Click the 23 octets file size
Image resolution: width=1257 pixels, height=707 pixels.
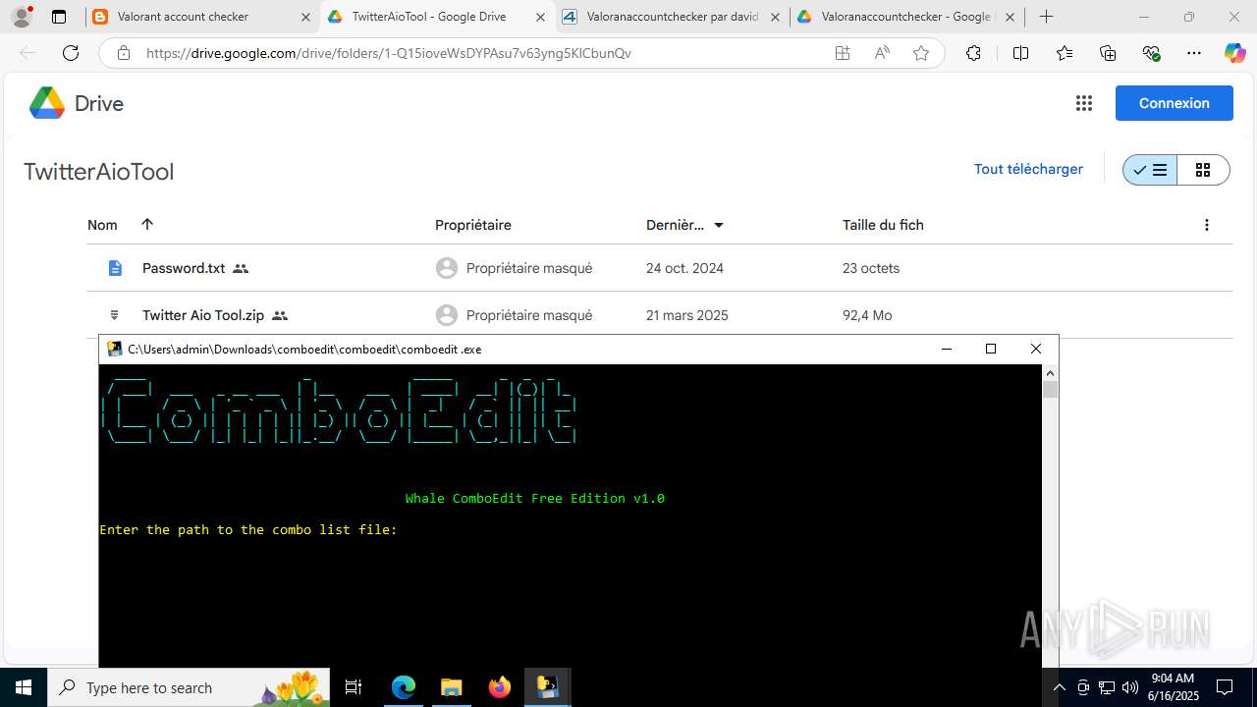(871, 268)
